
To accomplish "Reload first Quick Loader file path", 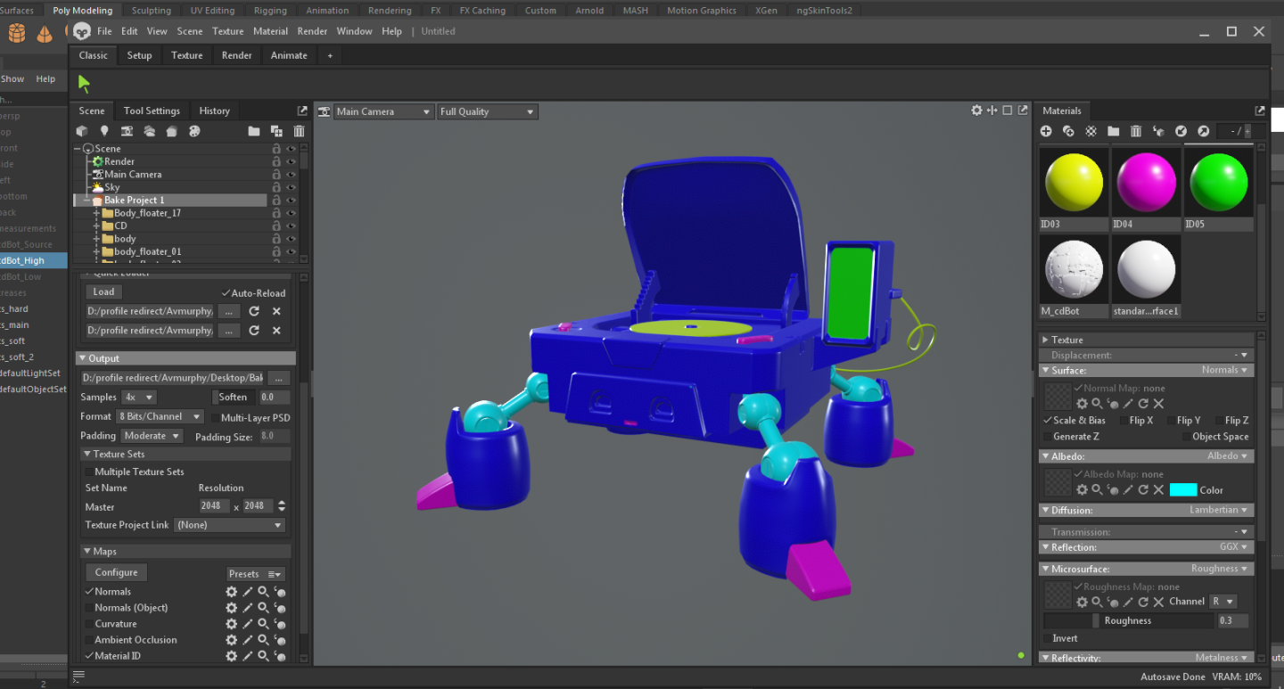I will coord(254,311).
